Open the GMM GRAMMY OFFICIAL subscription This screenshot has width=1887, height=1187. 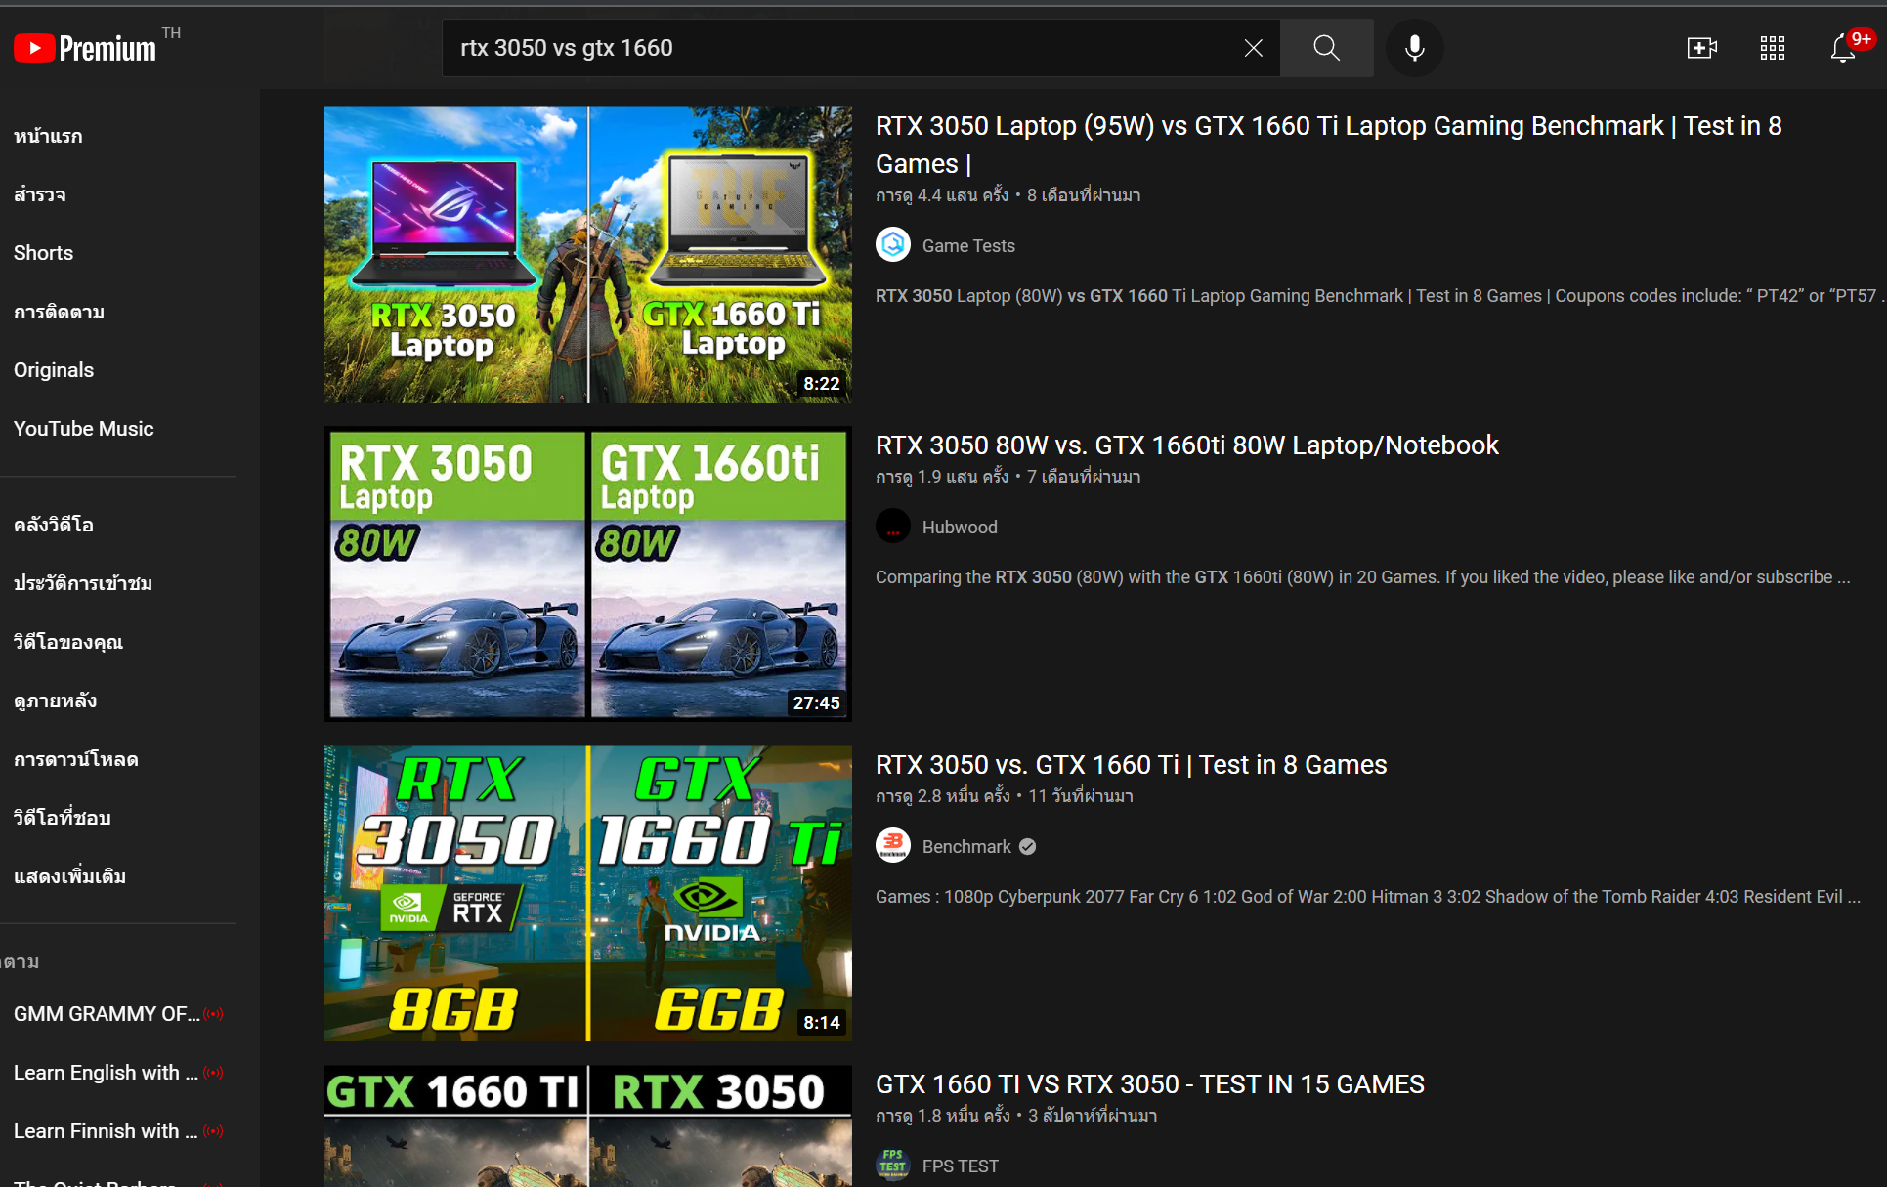pos(106,1014)
